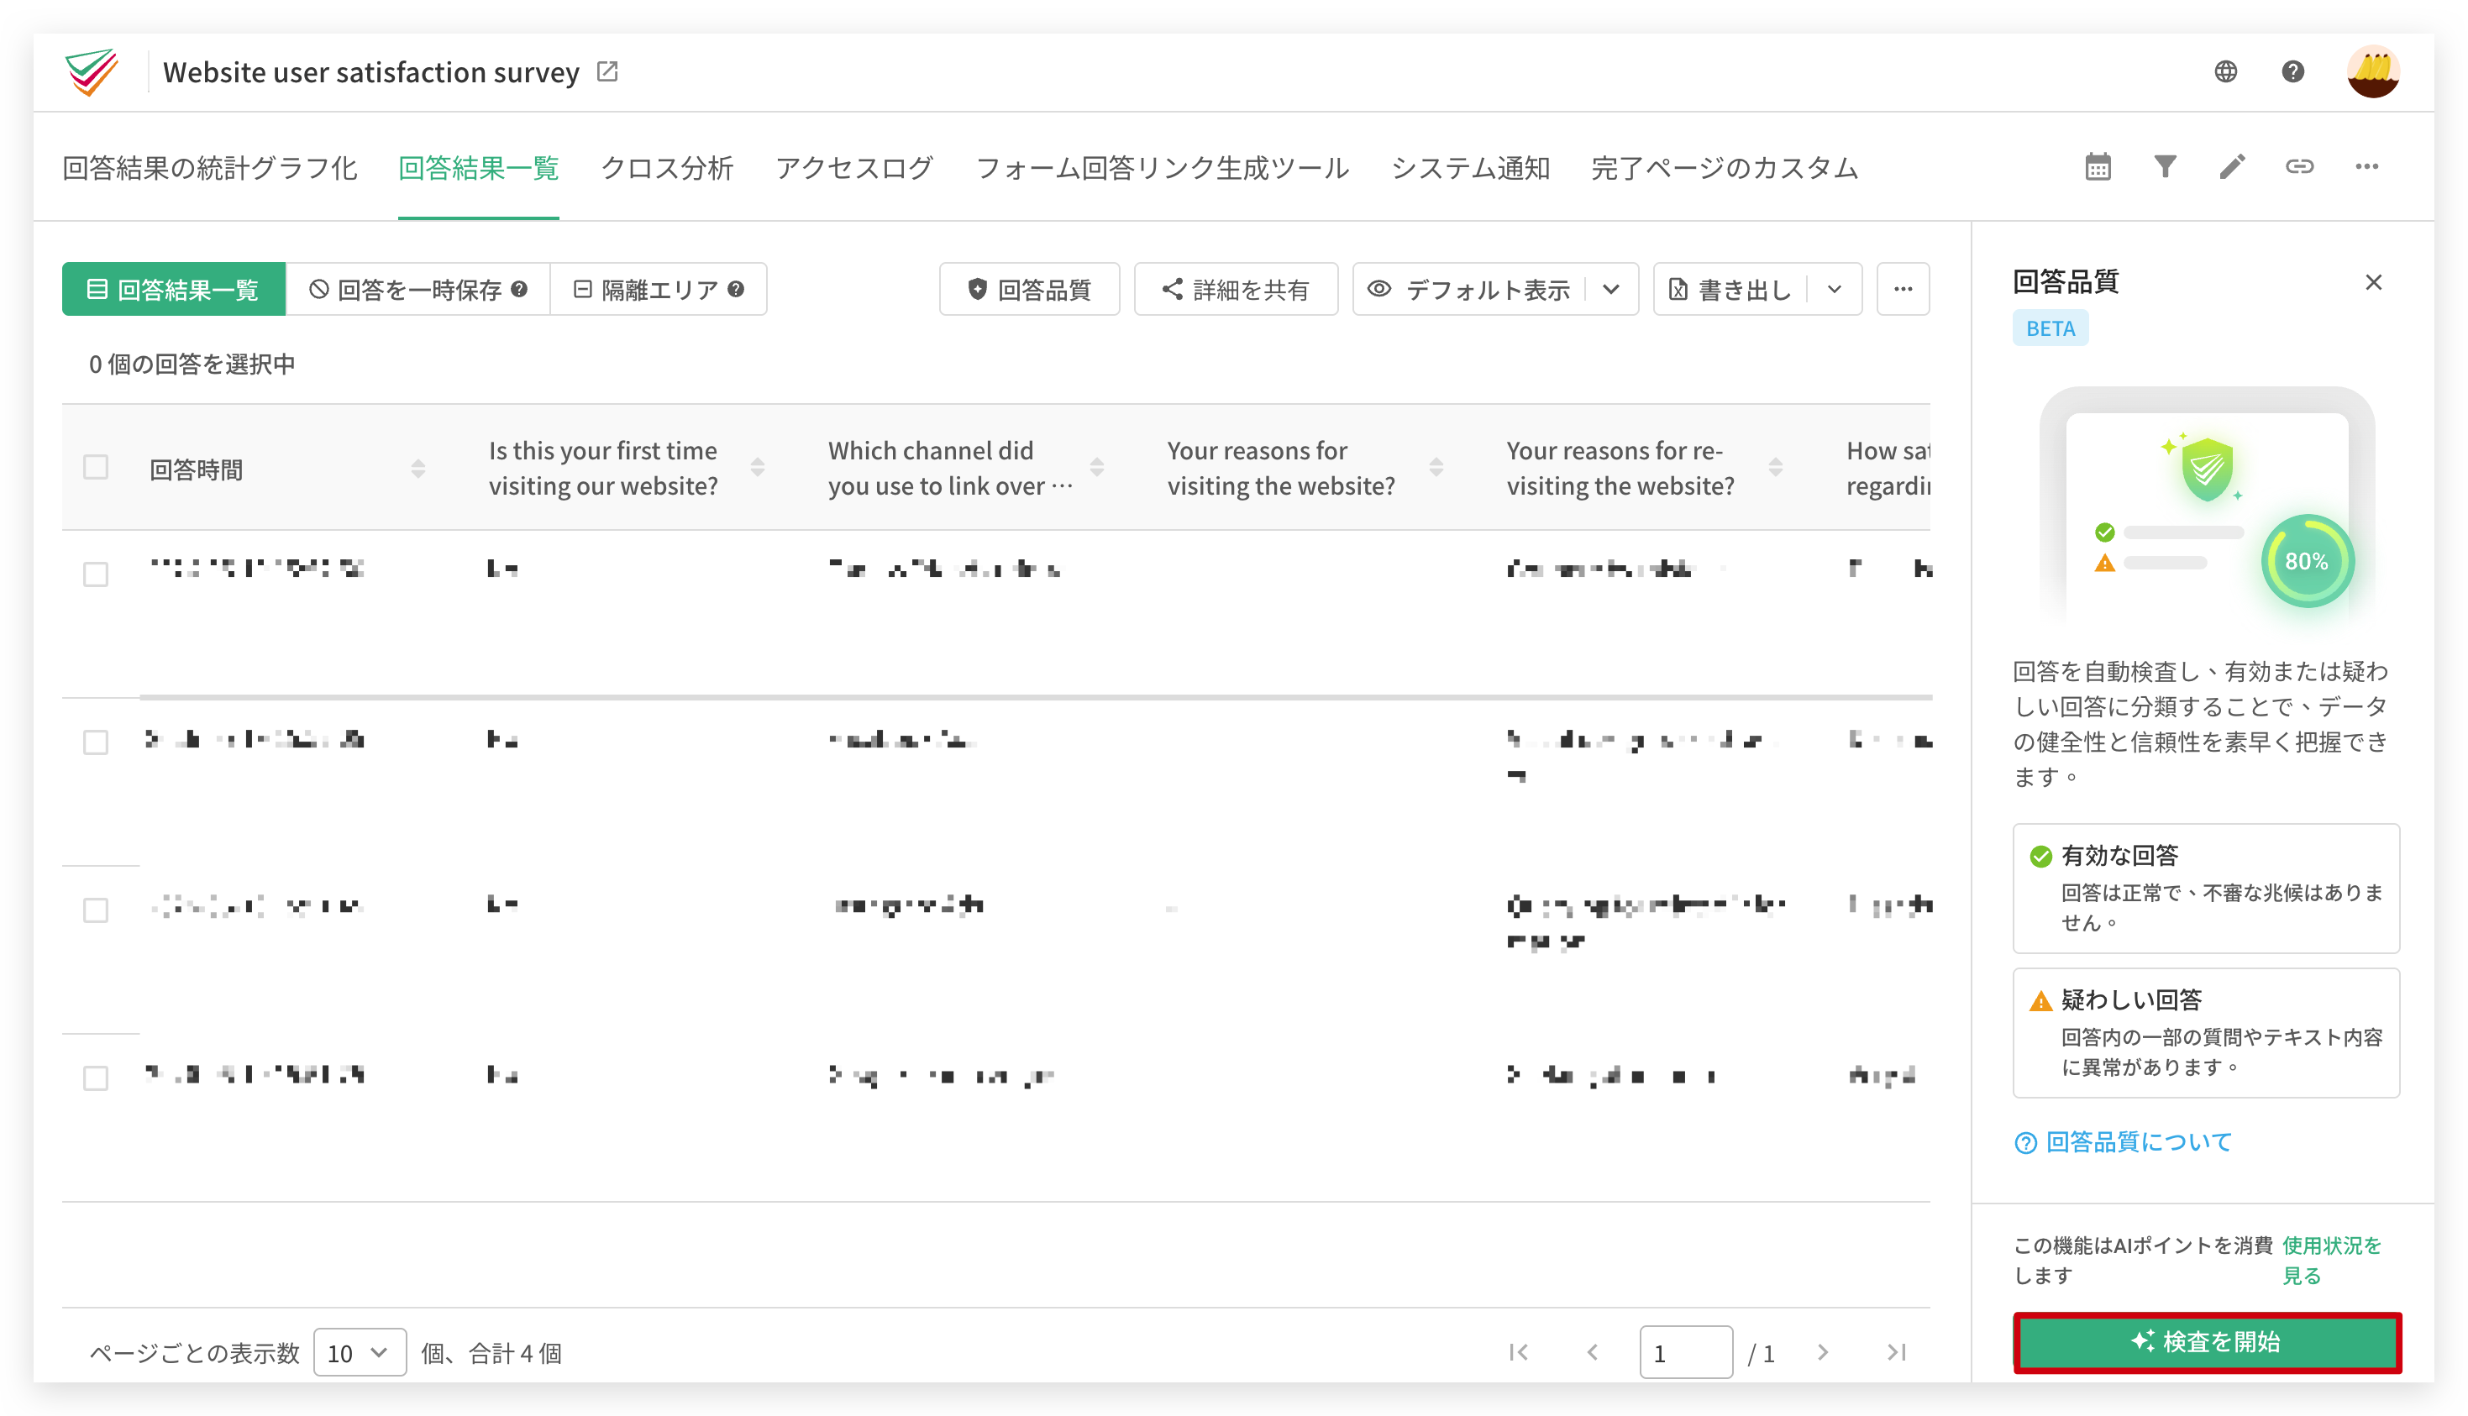The width and height of the screenshot is (2468, 1416).
Task: Expand the デフォルト表示 dropdown arrow
Action: coord(1611,289)
